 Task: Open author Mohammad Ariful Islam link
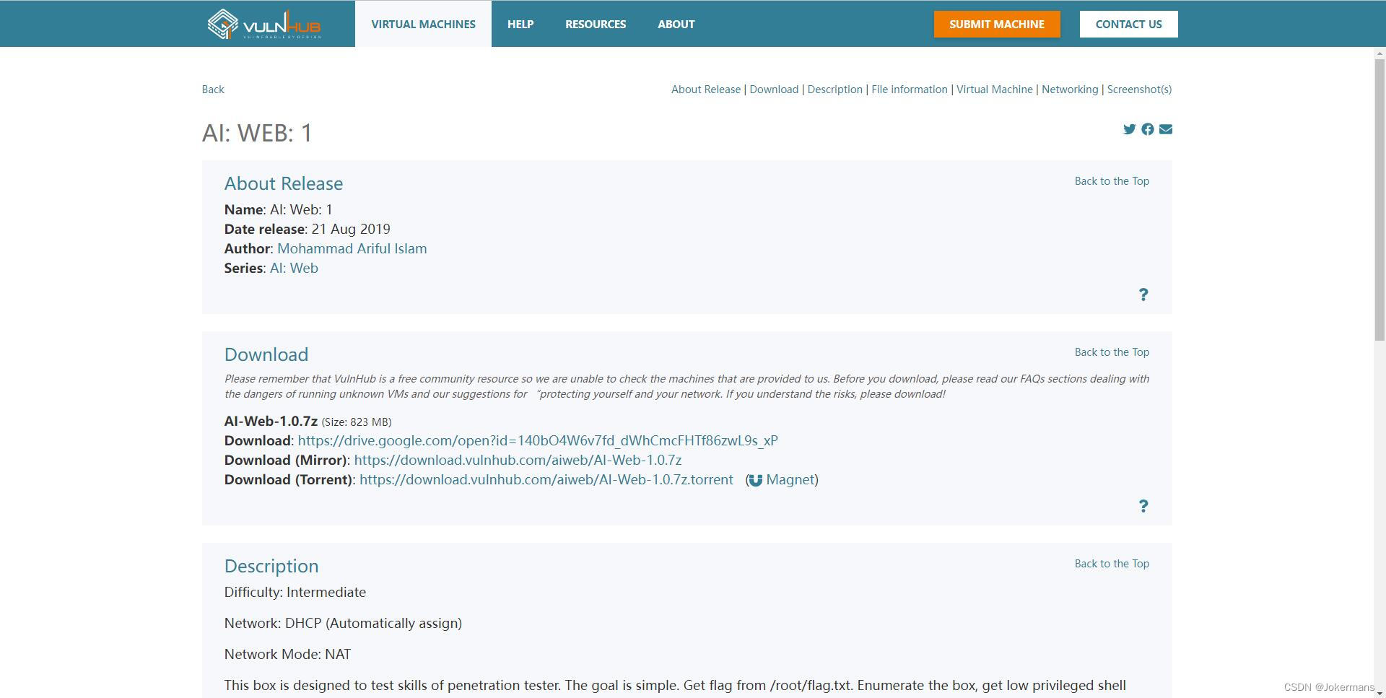pyautogui.click(x=352, y=248)
